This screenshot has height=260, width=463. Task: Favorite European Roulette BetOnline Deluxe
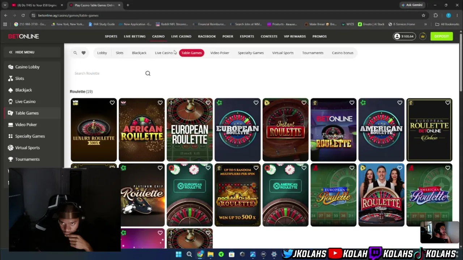coord(447,103)
